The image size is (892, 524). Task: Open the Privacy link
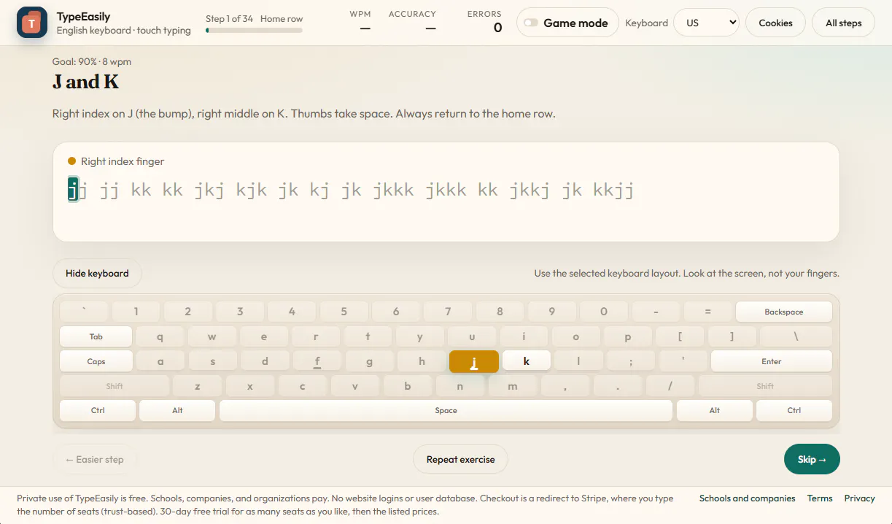coord(859,498)
